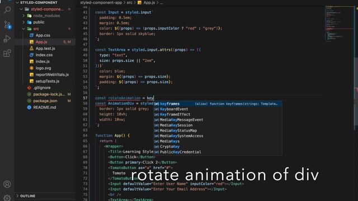The height and width of the screenshot is (201, 358).
Task: Click line number 57 in gutter
Action: tap(85, 98)
